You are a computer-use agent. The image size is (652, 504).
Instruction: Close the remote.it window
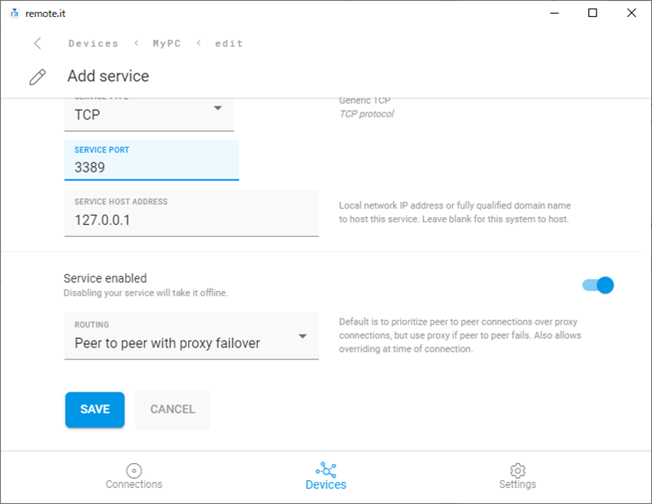tap(632, 14)
